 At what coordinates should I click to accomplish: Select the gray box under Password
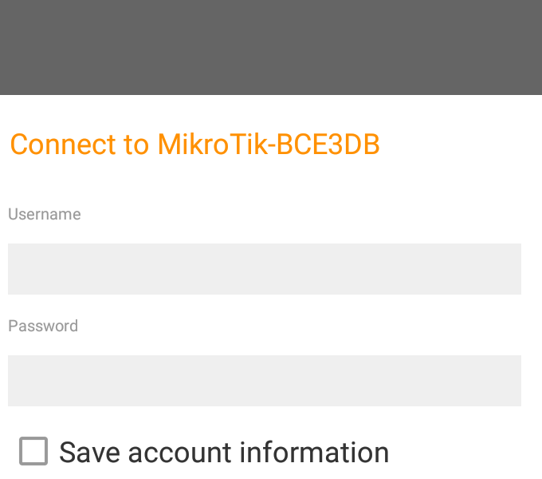pos(265,381)
